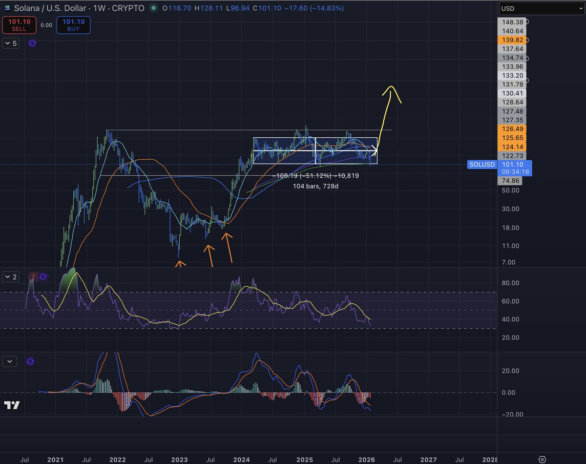The width and height of the screenshot is (586, 464).
Task: Click the green market status dot
Action: click(x=154, y=8)
